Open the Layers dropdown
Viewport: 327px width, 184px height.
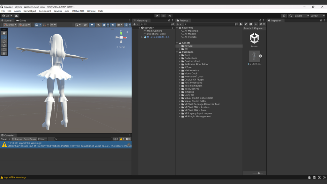pyautogui.click(x=302, y=16)
